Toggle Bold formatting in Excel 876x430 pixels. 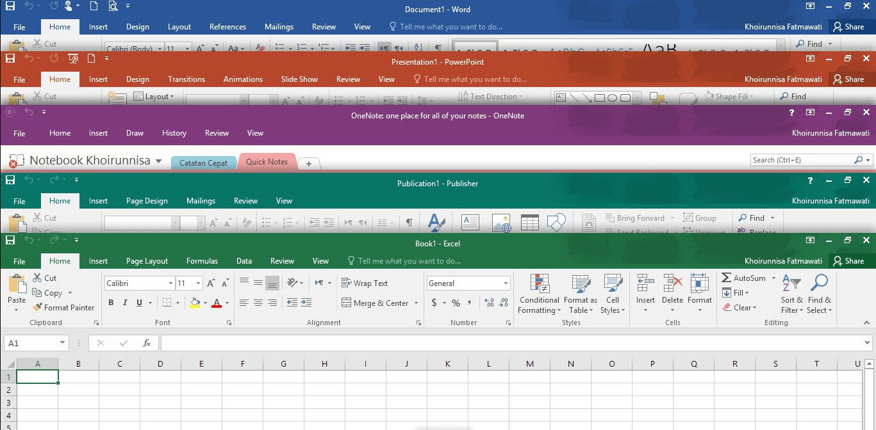(x=111, y=303)
